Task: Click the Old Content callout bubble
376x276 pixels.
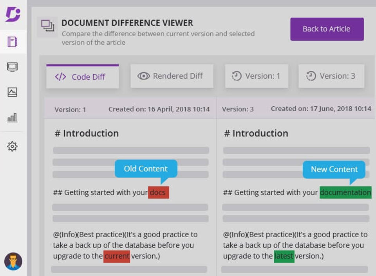Action: tap(146, 169)
